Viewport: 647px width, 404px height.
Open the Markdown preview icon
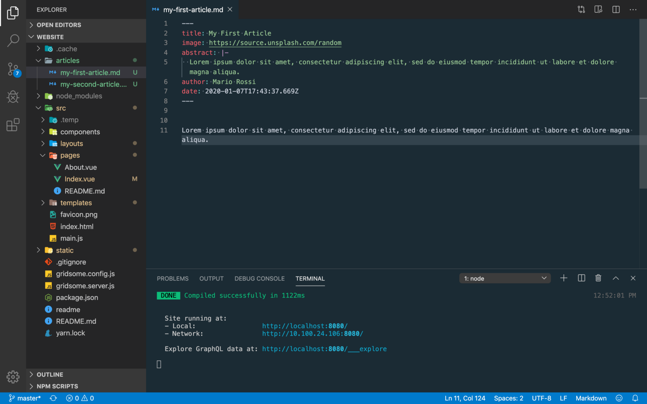tap(598, 9)
